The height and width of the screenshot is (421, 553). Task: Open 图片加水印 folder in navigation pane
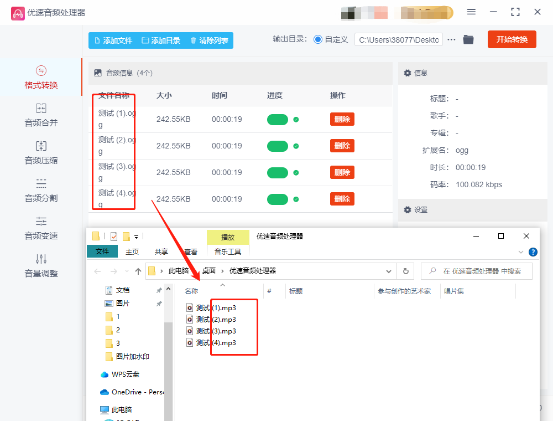click(x=128, y=356)
